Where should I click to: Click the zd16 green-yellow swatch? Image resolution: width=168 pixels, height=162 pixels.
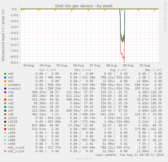5,125
